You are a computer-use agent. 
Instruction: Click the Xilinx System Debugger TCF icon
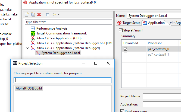pos(33,48)
